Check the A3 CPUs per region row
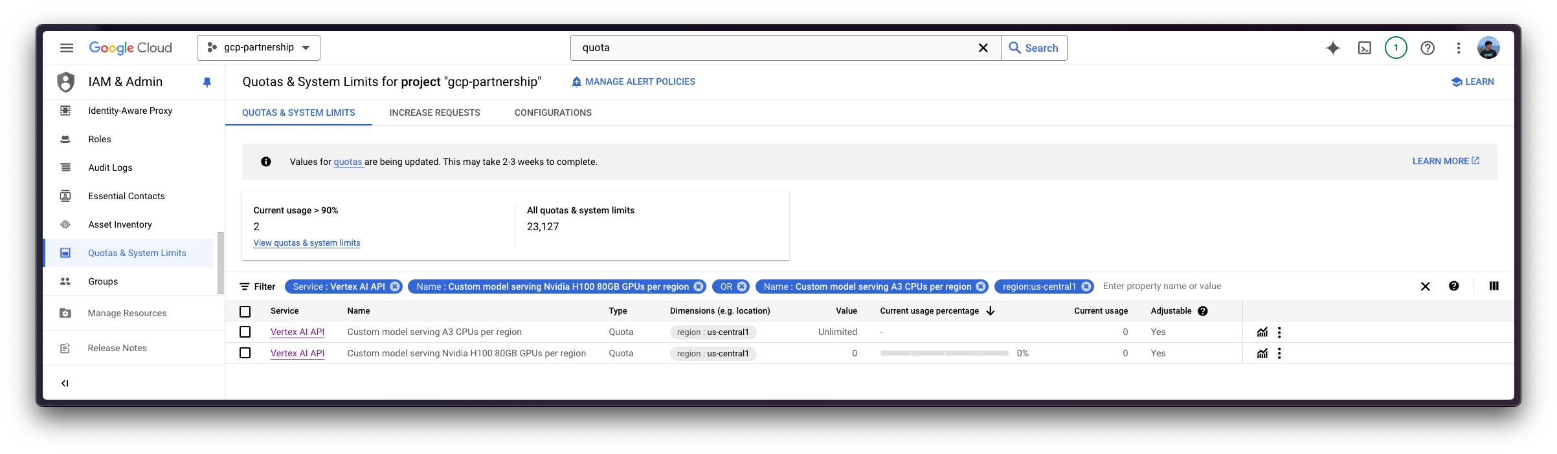 [x=245, y=332]
